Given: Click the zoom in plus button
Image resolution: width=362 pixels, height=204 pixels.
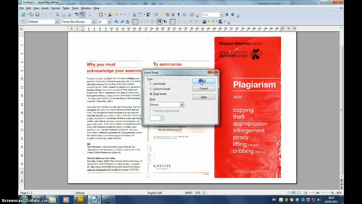Looking at the screenshot, I should click(332, 193).
